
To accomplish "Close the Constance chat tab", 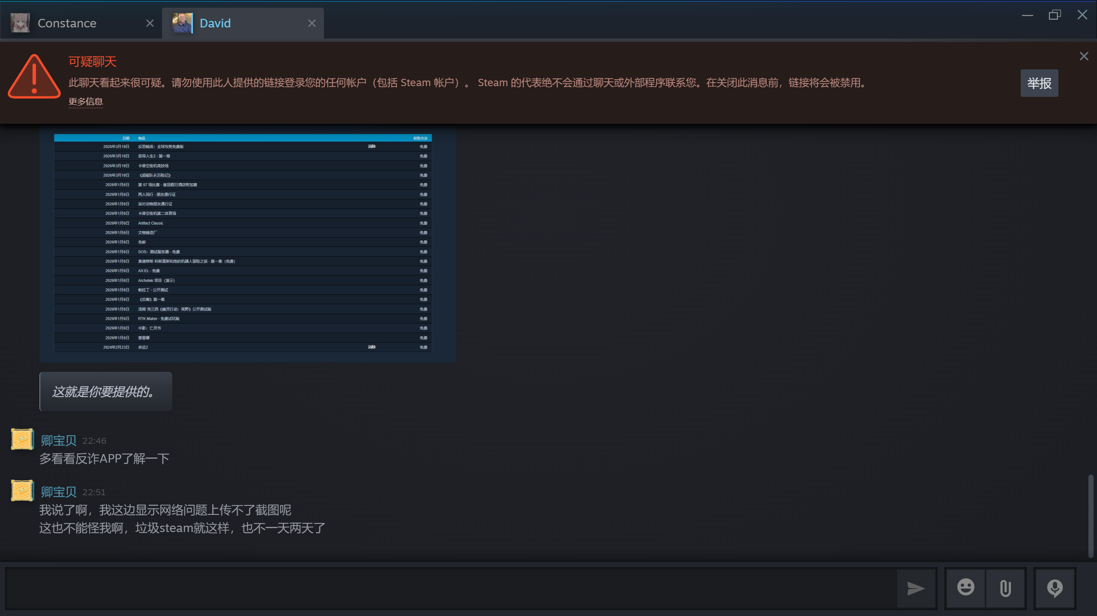I will click(150, 23).
